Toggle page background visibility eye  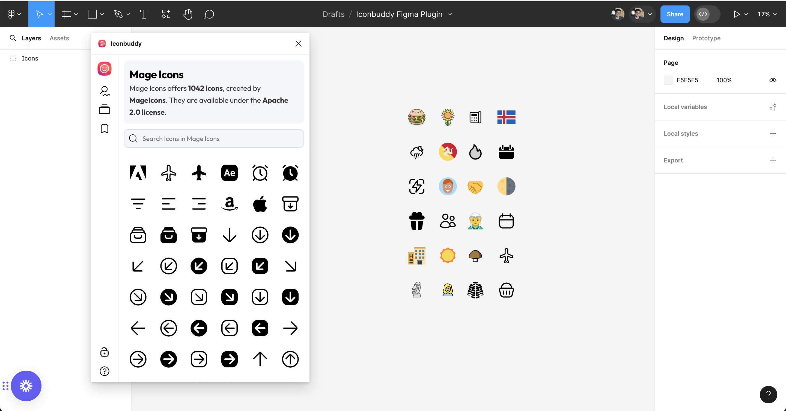coord(773,80)
